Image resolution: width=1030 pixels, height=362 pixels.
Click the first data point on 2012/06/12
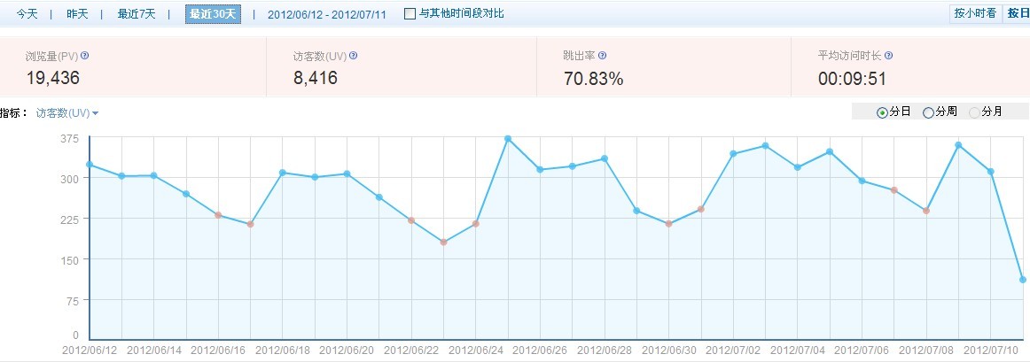coord(90,165)
